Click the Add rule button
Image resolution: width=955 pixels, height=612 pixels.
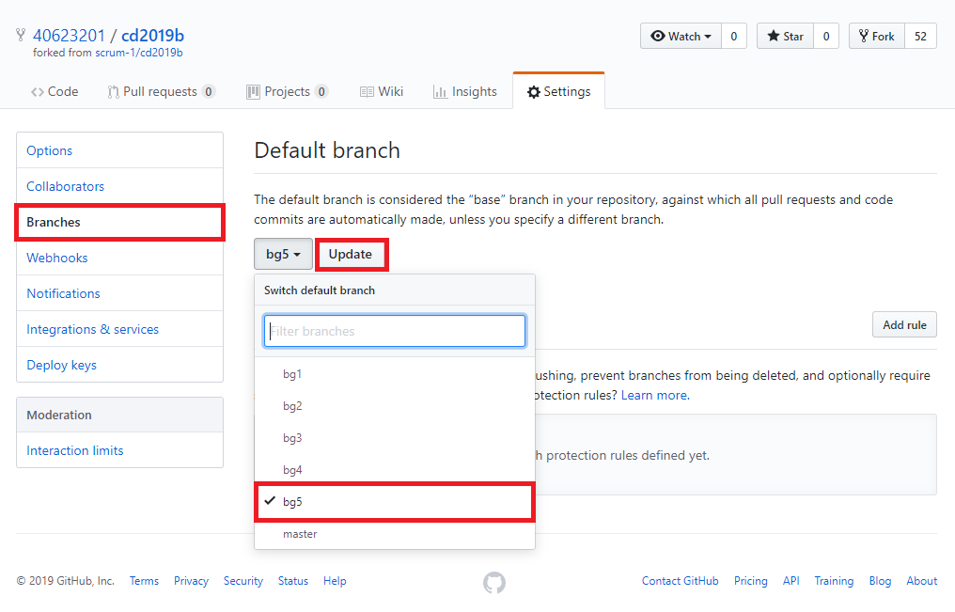pyautogui.click(x=904, y=324)
